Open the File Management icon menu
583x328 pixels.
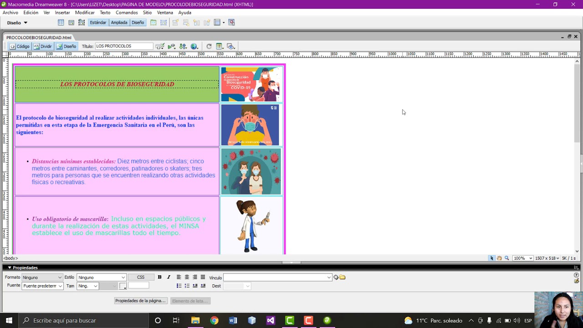(183, 46)
